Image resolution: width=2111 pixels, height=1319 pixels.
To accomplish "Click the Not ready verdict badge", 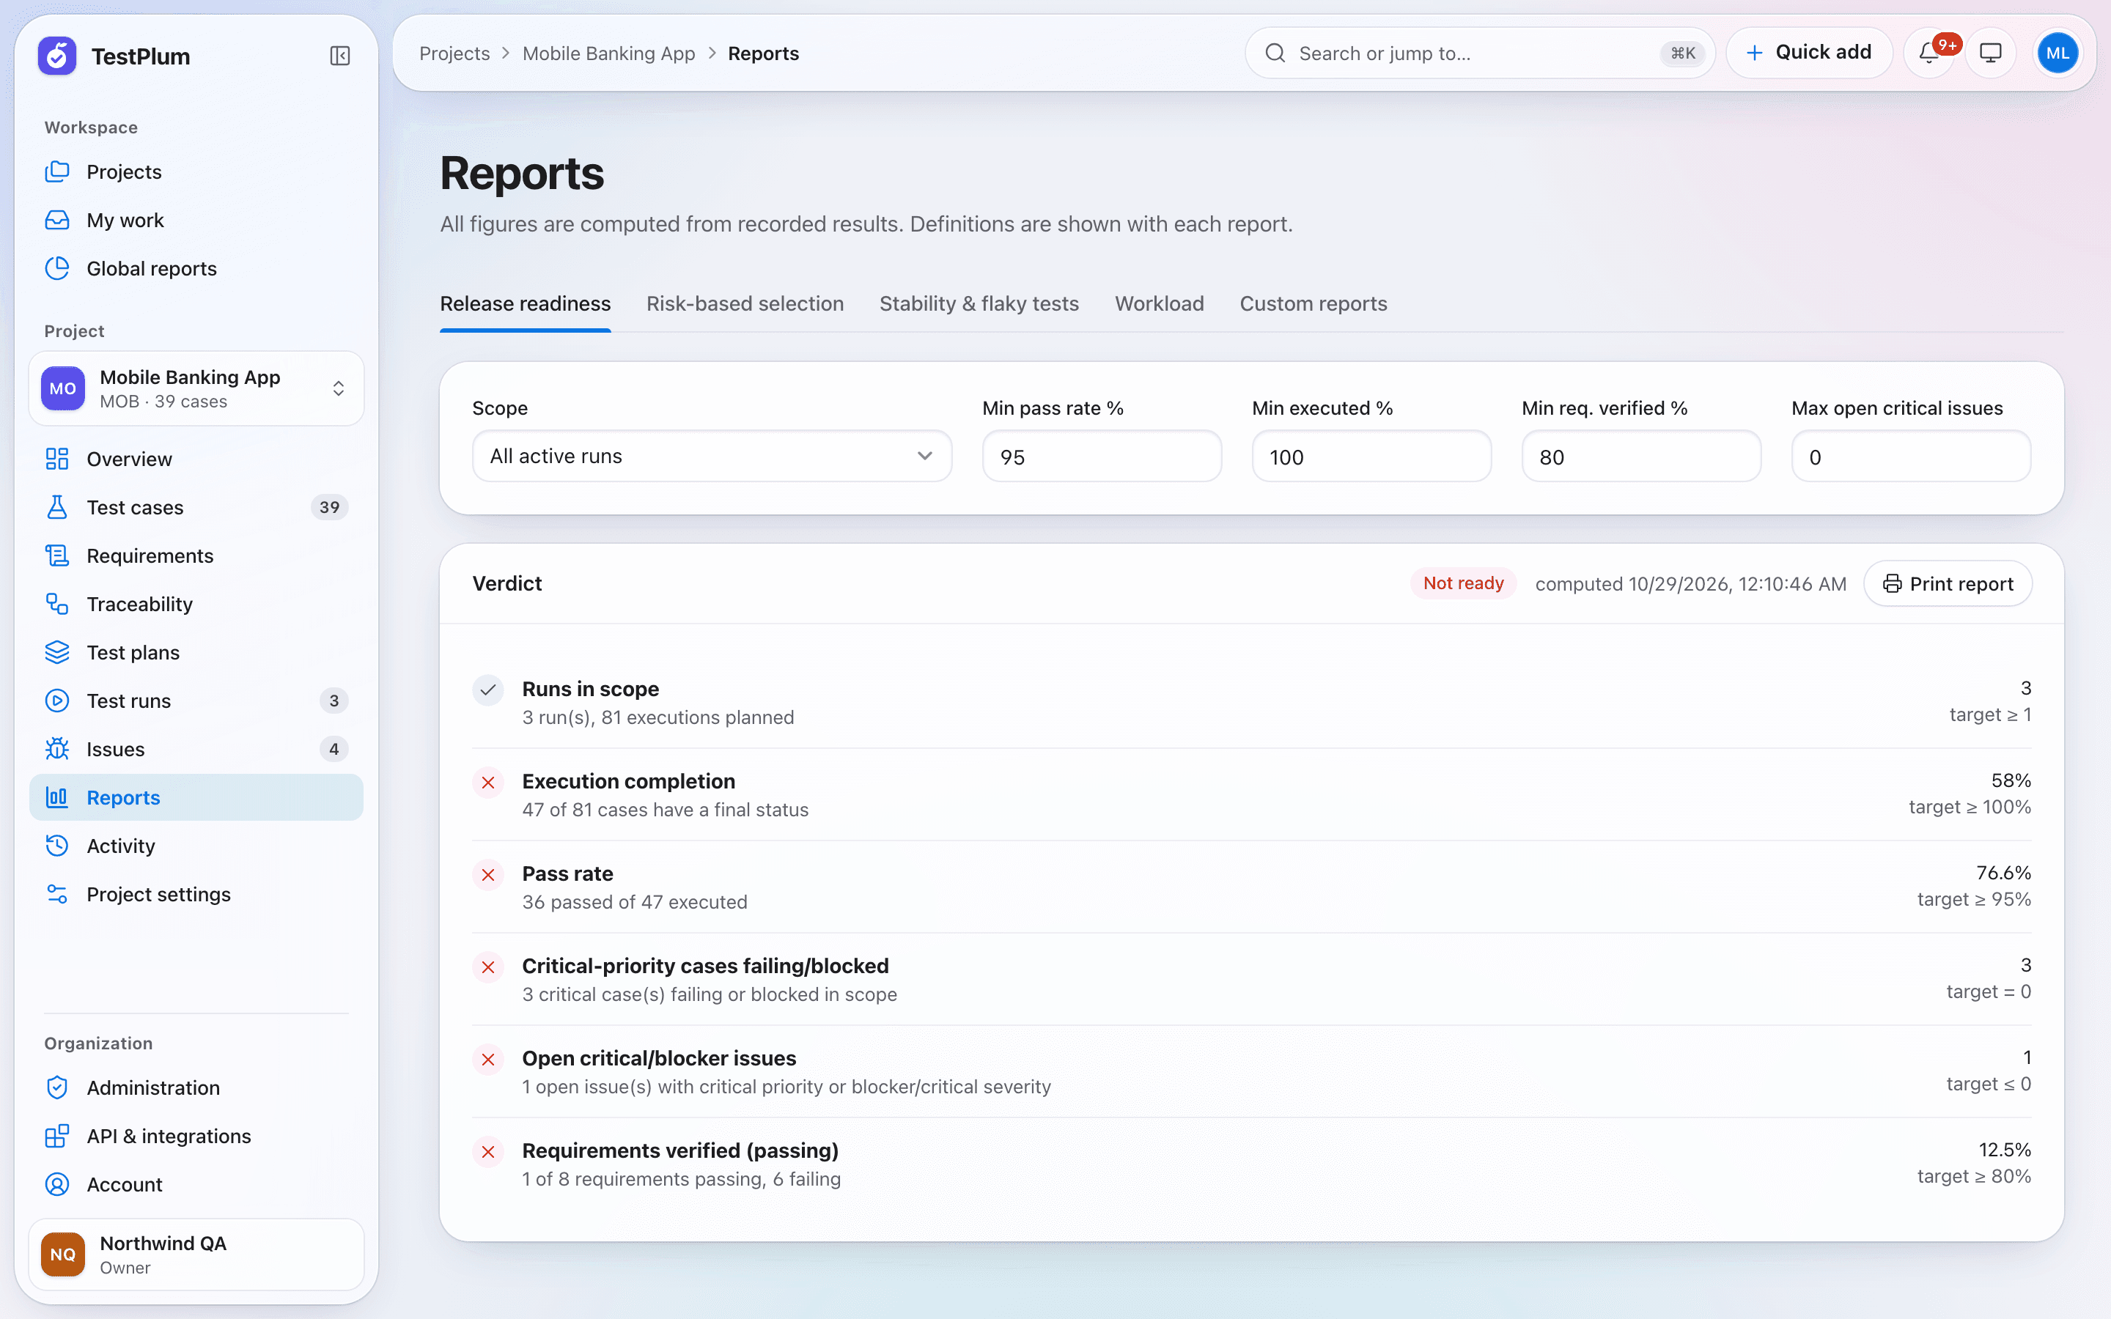I will (1463, 583).
